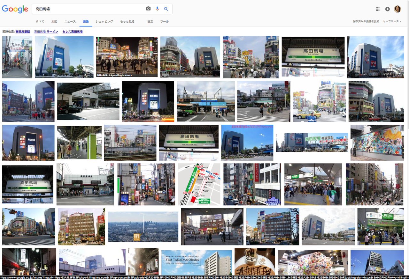Click related search 高田馬場 ラーメン
The width and height of the screenshot is (409, 279).
point(46,32)
